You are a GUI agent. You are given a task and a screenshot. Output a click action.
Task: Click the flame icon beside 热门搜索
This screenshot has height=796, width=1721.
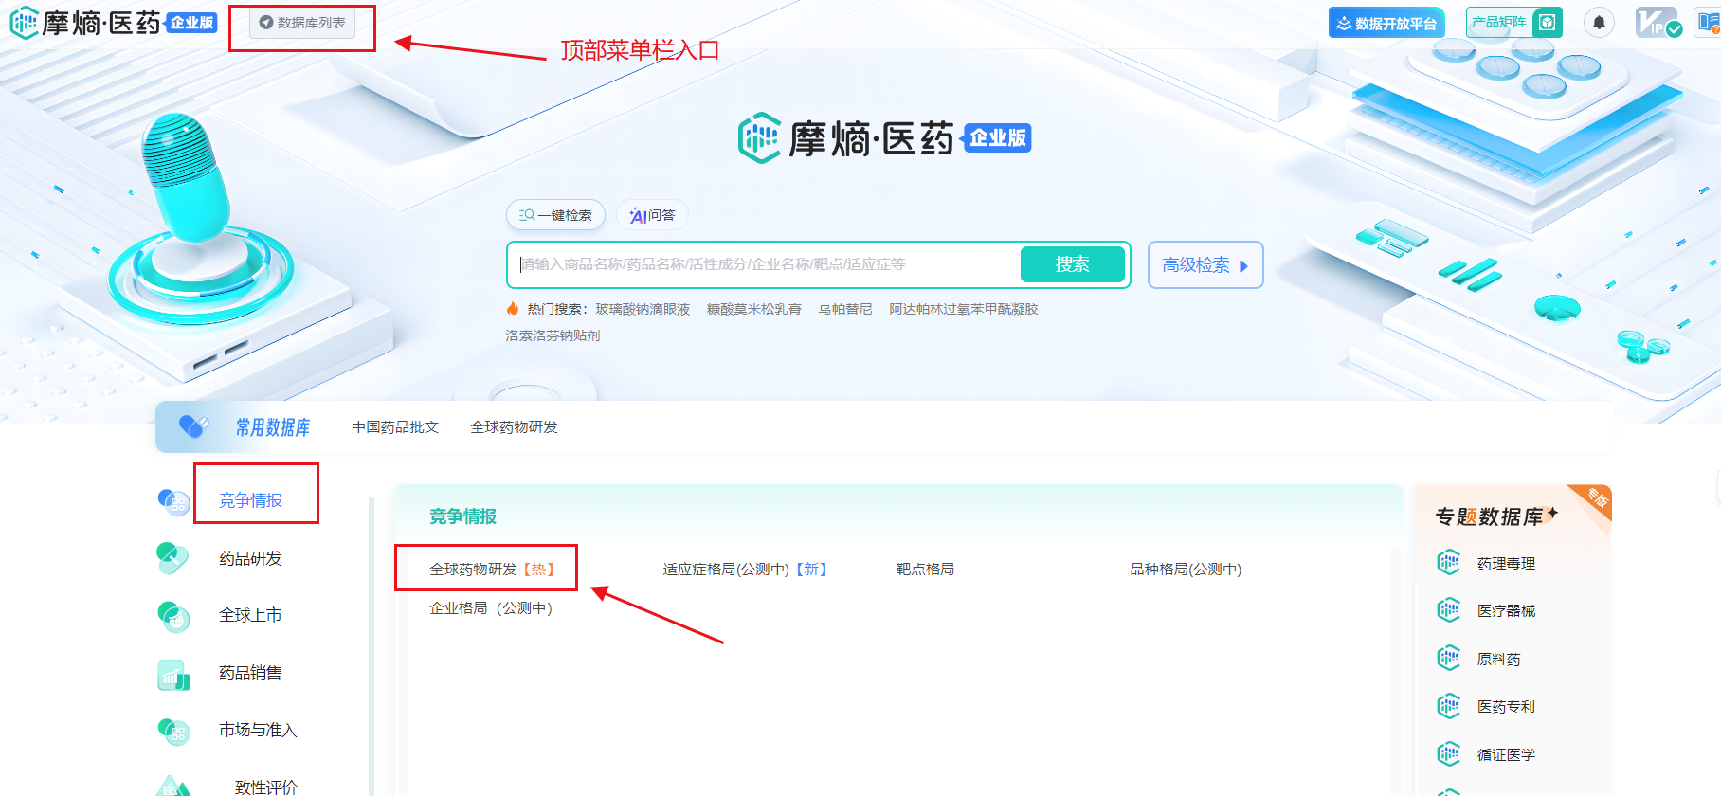point(513,309)
